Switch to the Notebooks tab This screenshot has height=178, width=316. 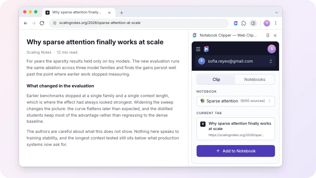tap(255, 79)
